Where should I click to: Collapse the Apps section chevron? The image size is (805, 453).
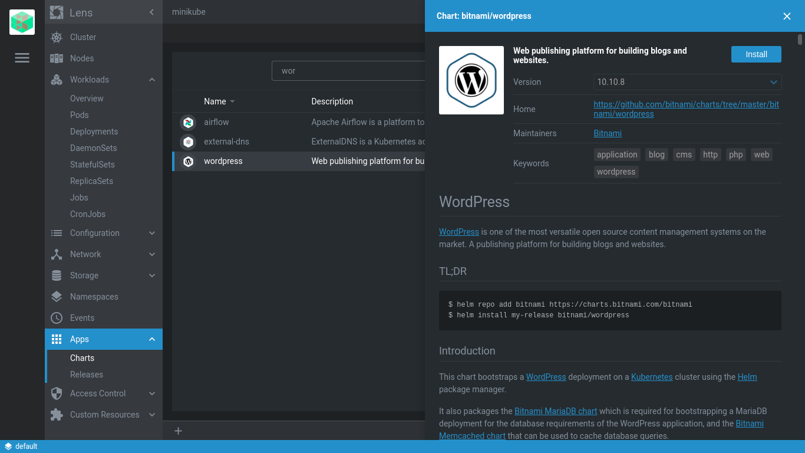click(152, 339)
